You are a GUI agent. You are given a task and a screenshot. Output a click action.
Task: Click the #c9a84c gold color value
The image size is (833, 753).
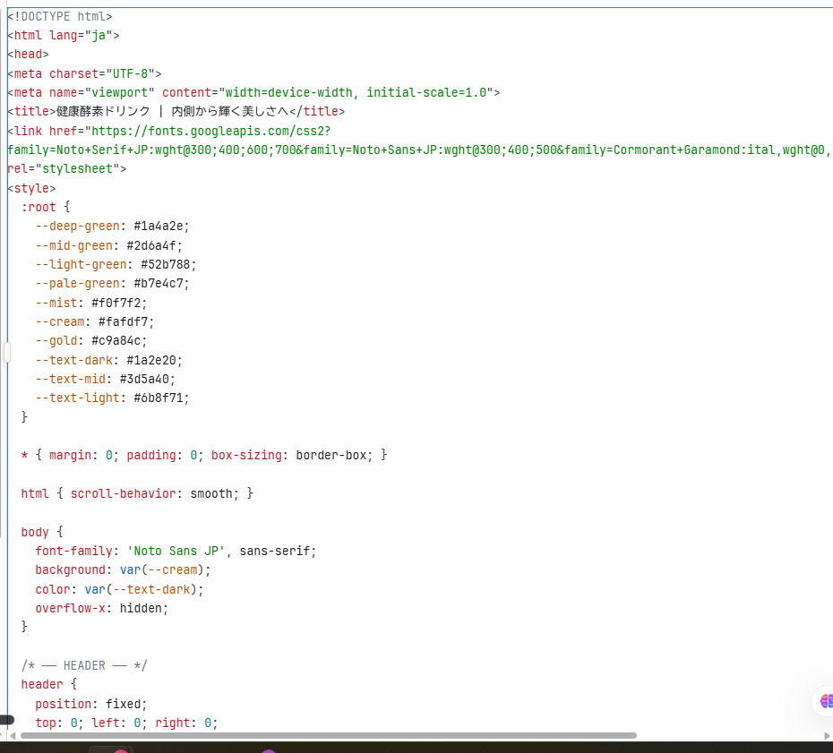[119, 340]
